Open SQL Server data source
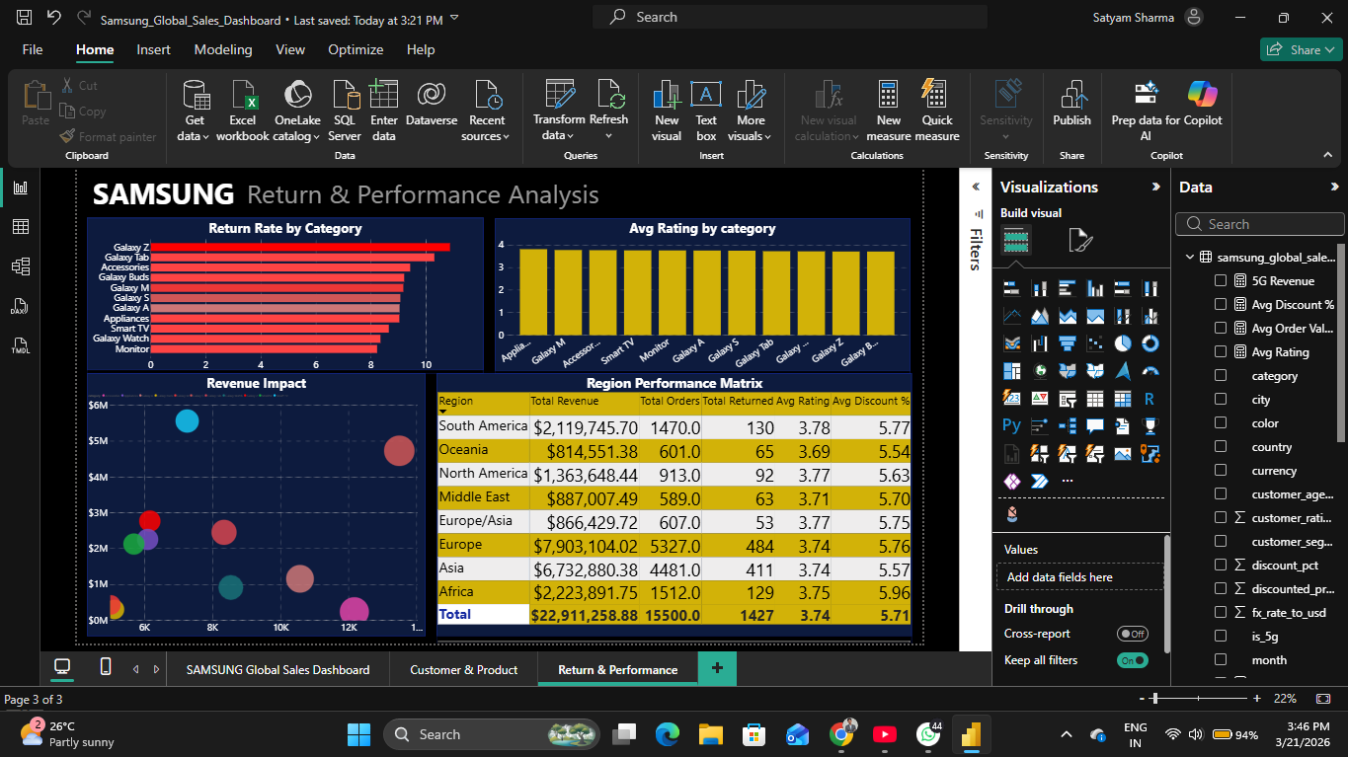 click(345, 111)
